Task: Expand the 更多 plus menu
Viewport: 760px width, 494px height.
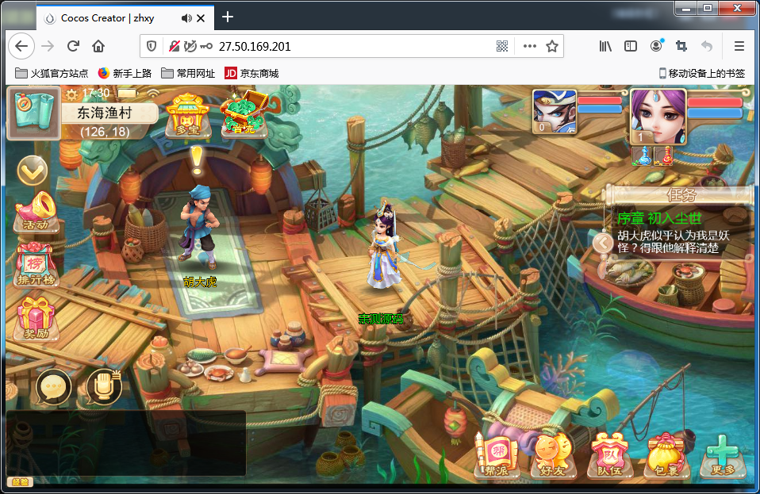Action: 723,456
